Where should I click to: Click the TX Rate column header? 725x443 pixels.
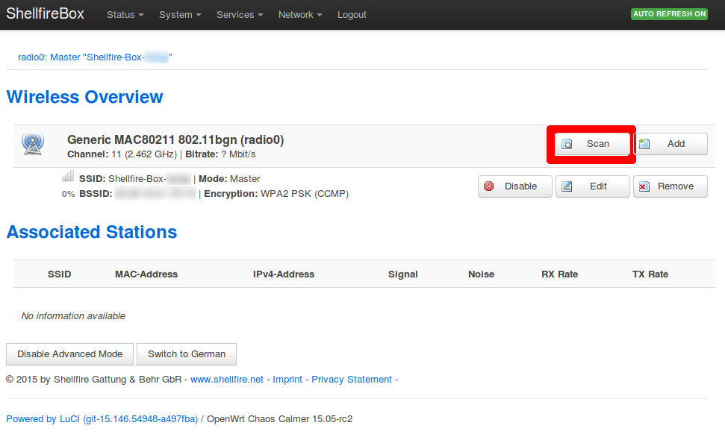click(650, 274)
